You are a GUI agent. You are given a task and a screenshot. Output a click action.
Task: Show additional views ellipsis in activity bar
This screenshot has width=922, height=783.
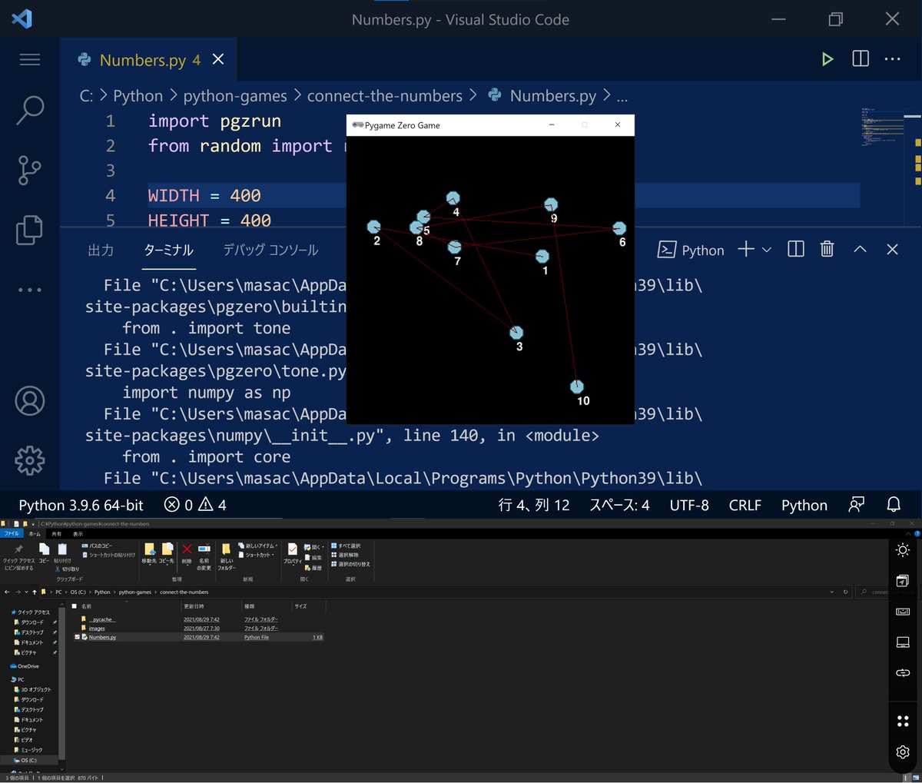(x=30, y=290)
